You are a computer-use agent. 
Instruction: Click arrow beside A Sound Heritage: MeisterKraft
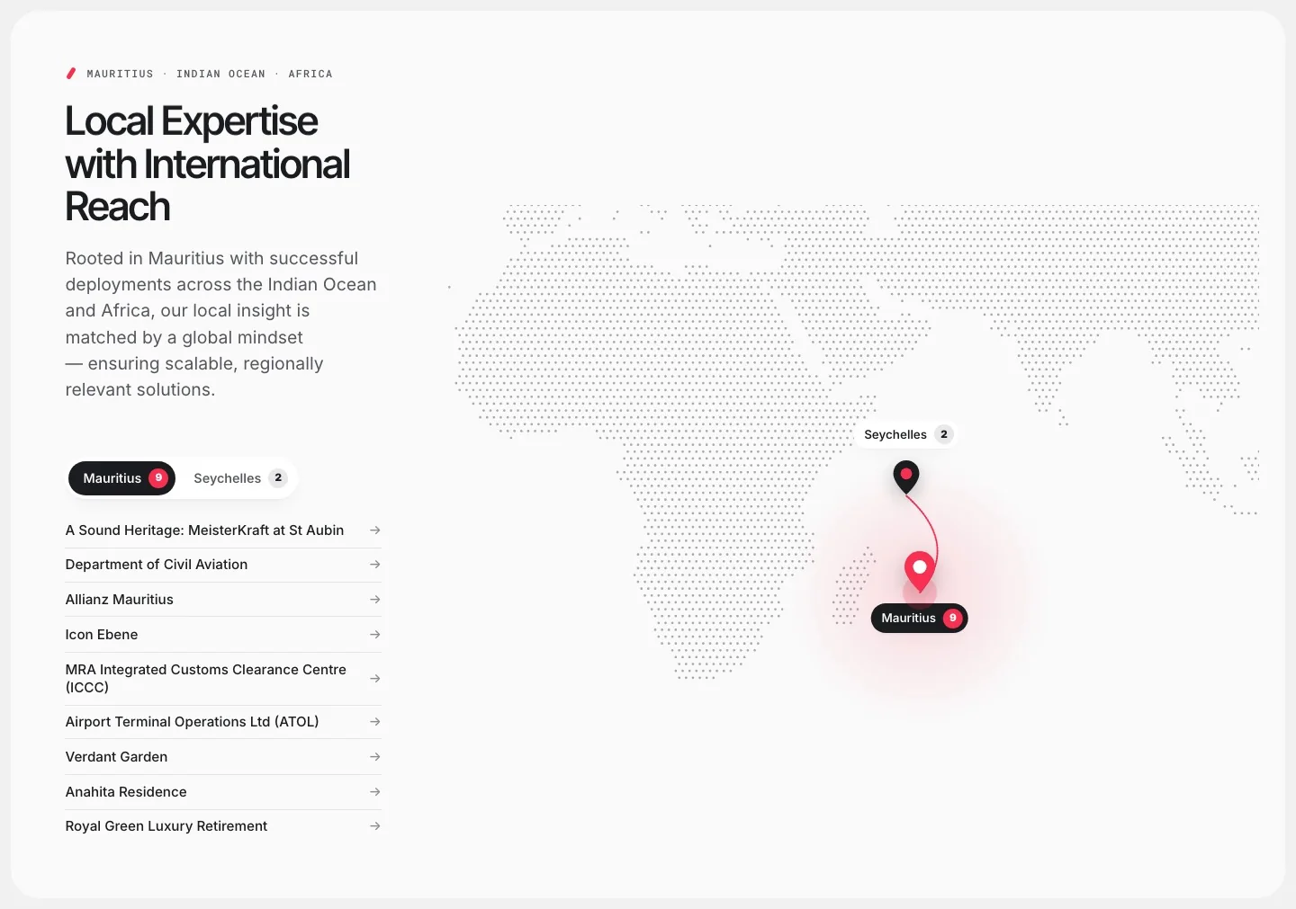(375, 530)
